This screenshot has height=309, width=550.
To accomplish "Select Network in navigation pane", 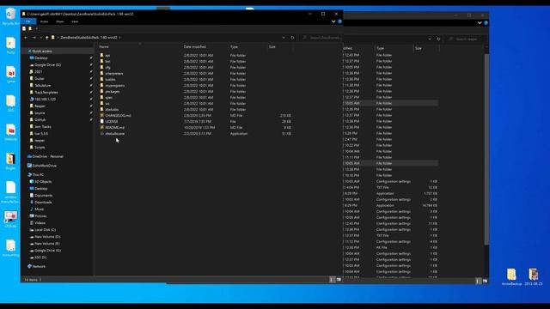I will [x=39, y=266].
